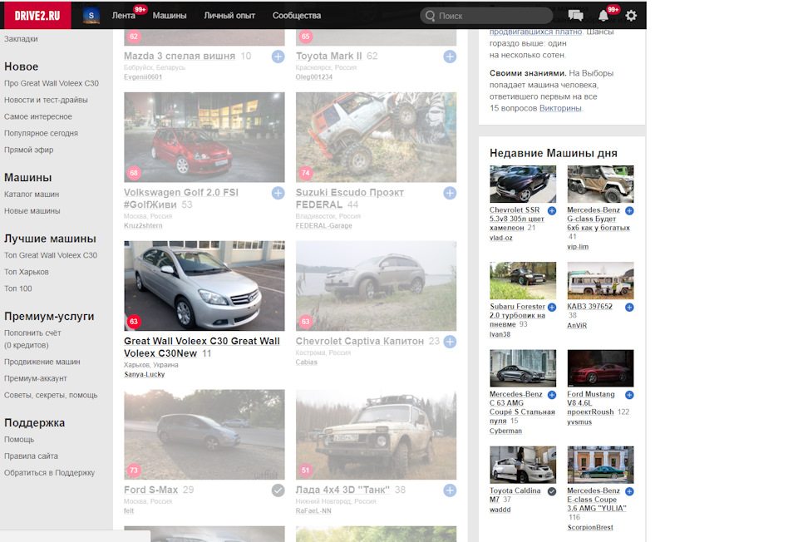Viewport: 798px width, 542px height.
Task: Open Лада 4x4 3D Танк car photo
Action: tap(376, 435)
